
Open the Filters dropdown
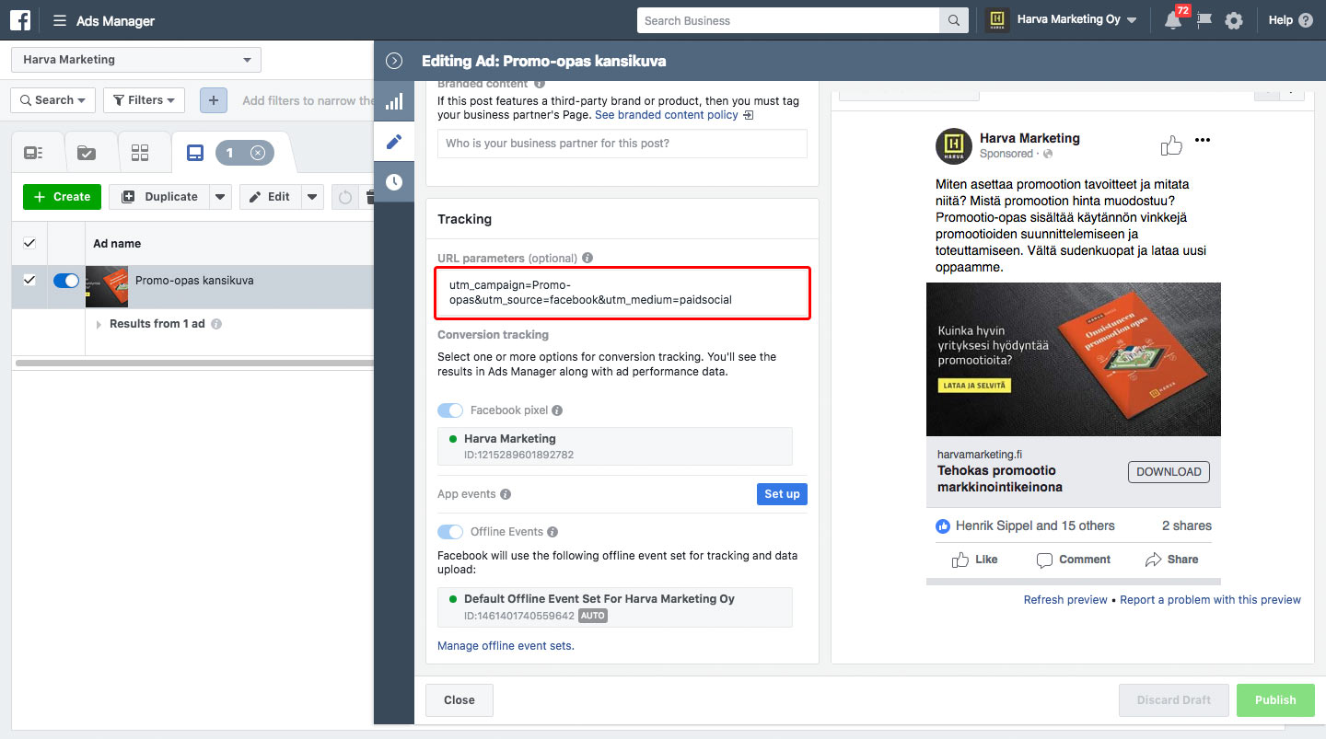coord(144,100)
